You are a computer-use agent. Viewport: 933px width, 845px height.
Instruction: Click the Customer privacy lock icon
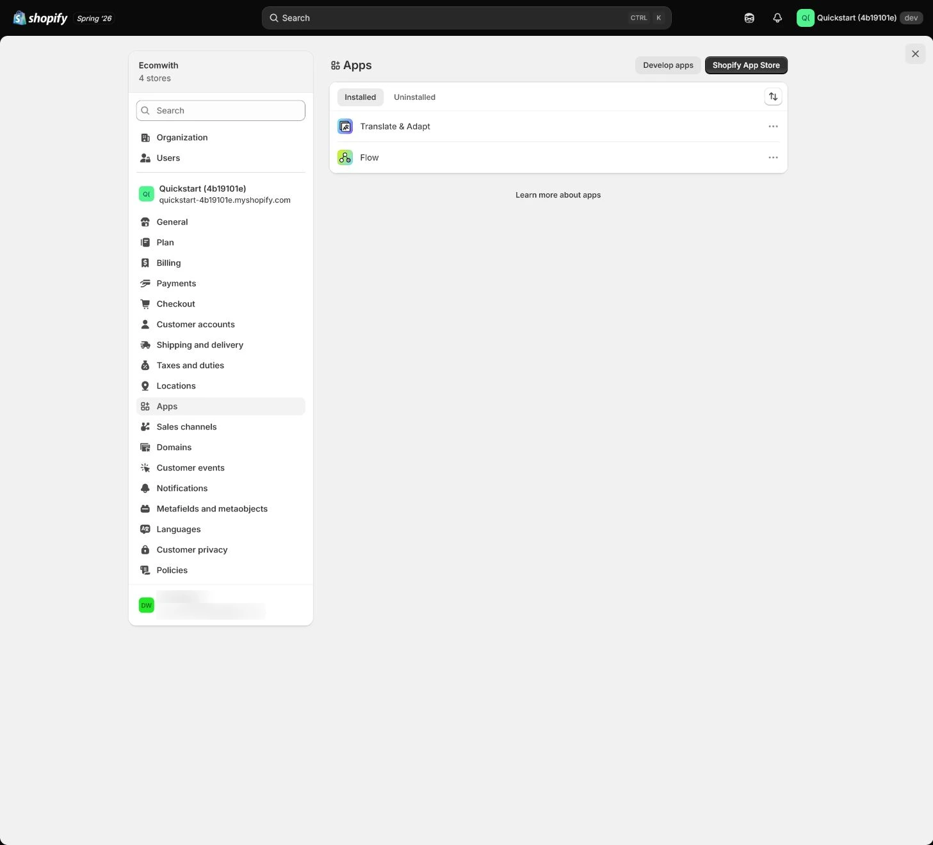tap(145, 550)
